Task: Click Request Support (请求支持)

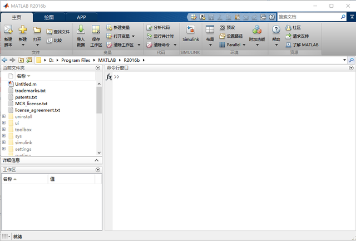Action: (x=297, y=36)
